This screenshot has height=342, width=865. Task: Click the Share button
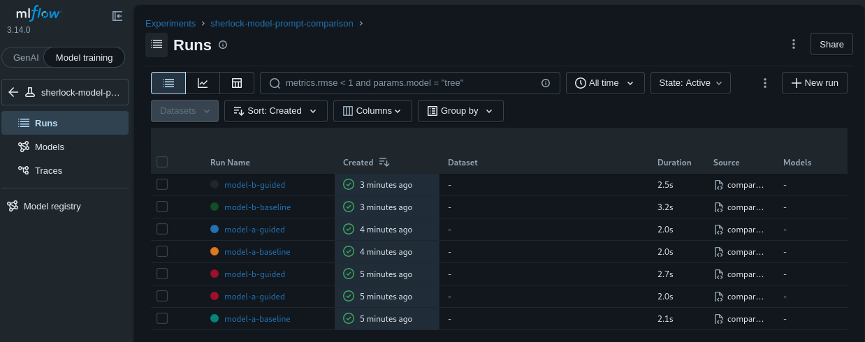pos(831,44)
